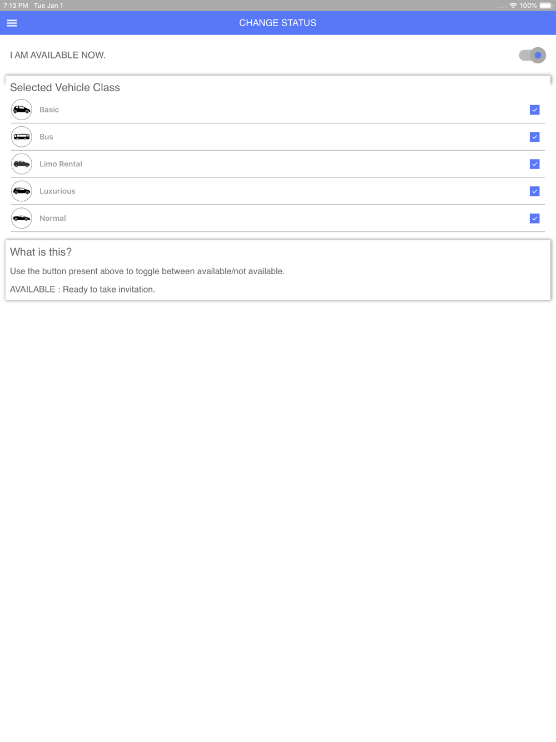This screenshot has width=556, height=742.
Task: Click the Basic car icon
Action: pyautogui.click(x=22, y=110)
